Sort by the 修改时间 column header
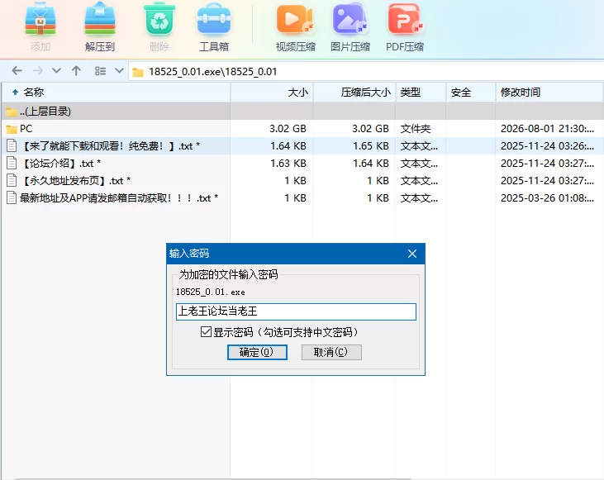This screenshot has width=604, height=480. point(549,93)
